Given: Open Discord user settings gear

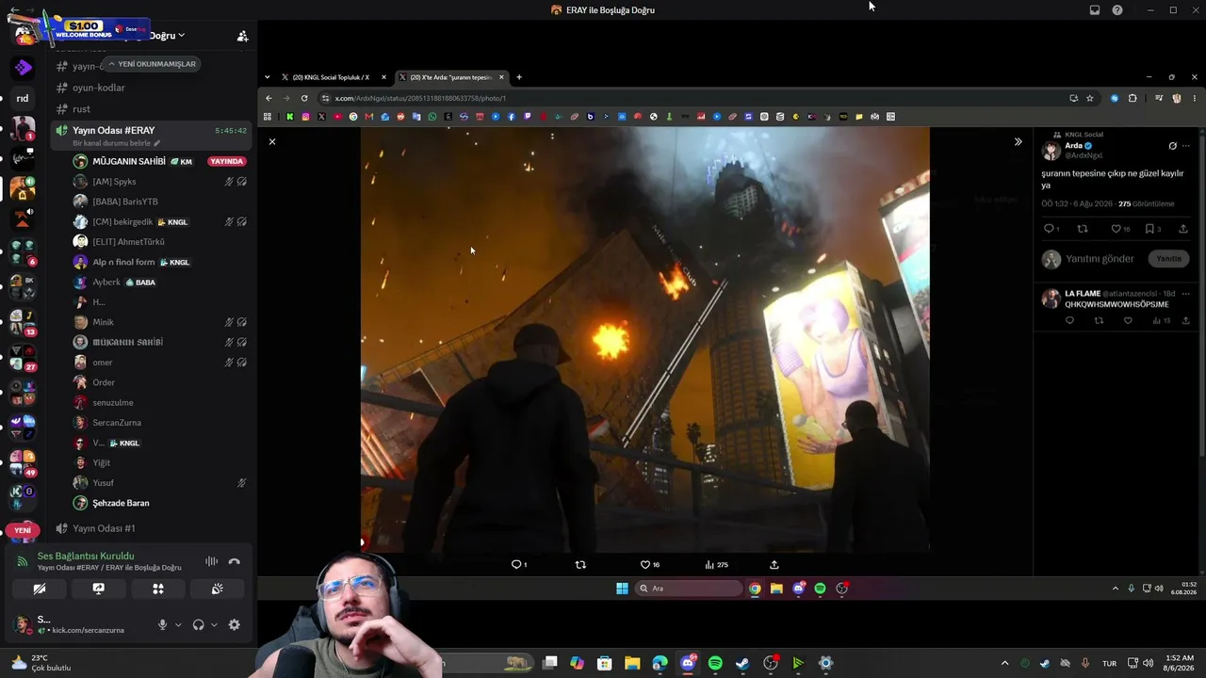Looking at the screenshot, I should coord(234,624).
